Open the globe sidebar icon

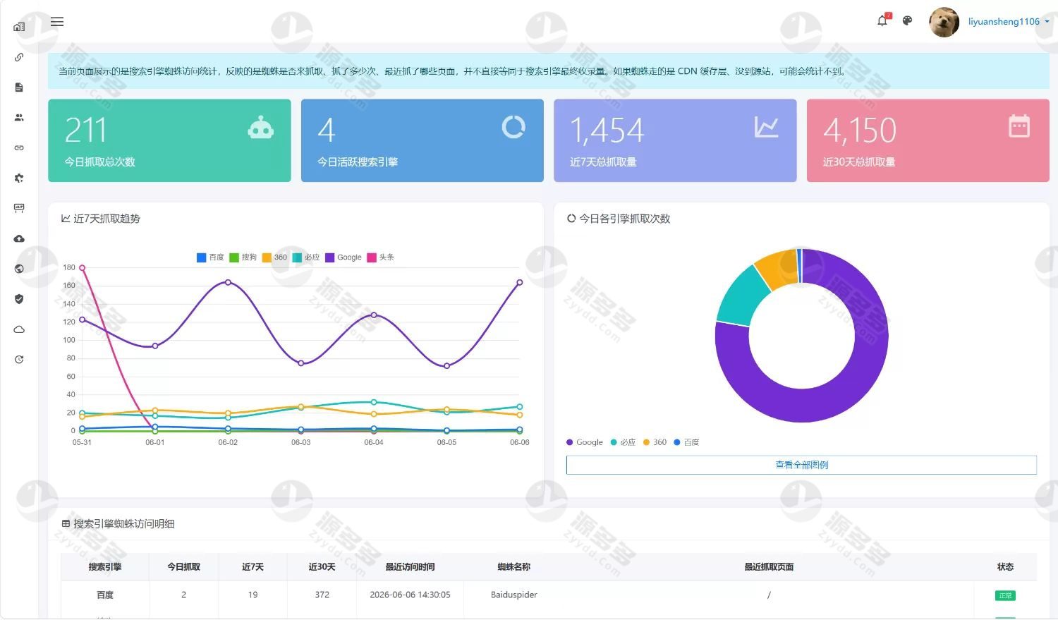[x=19, y=269]
